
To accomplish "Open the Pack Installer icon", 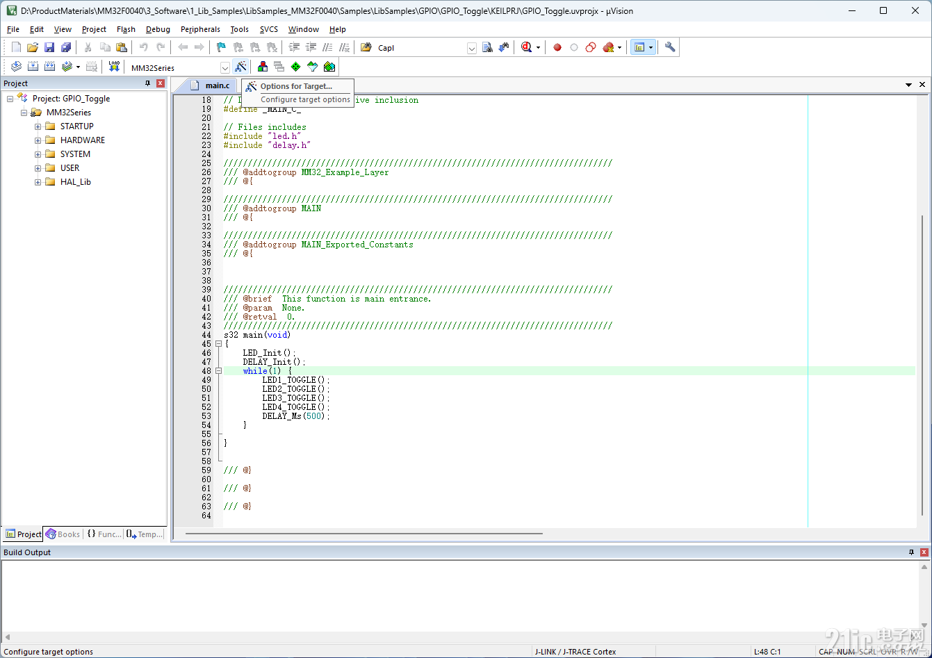I will click(x=329, y=67).
